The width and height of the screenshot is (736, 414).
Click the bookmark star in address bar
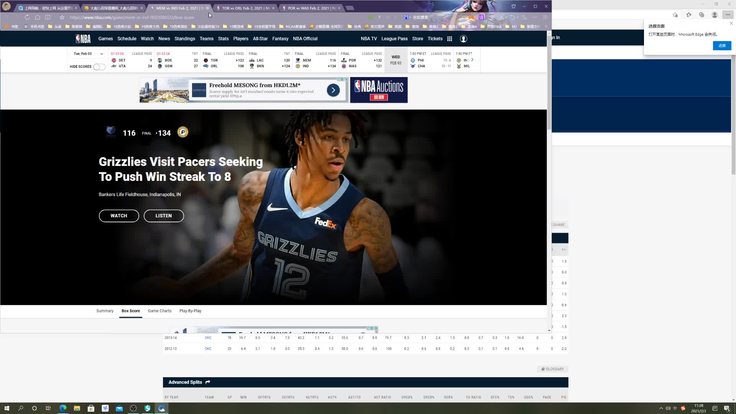point(62,17)
